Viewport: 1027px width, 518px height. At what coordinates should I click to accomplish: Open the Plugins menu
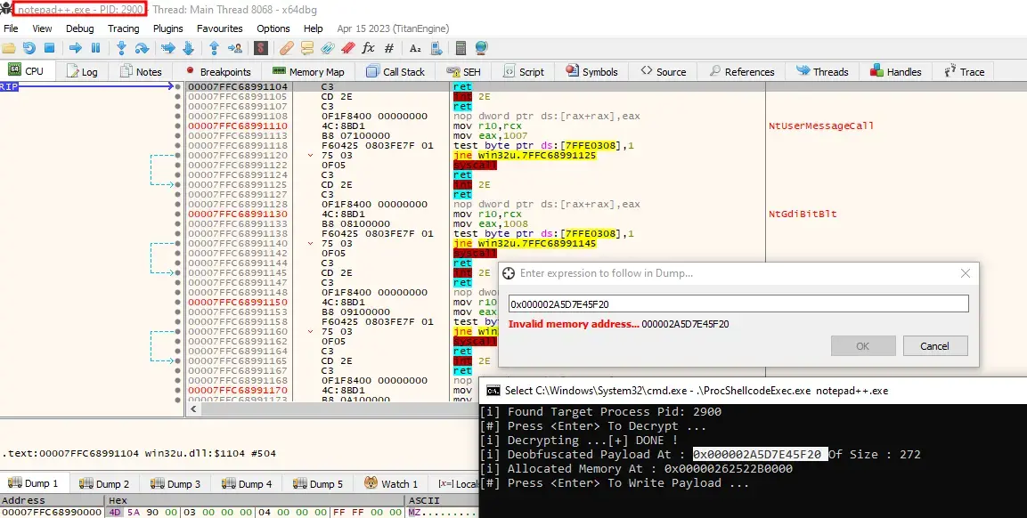167,28
